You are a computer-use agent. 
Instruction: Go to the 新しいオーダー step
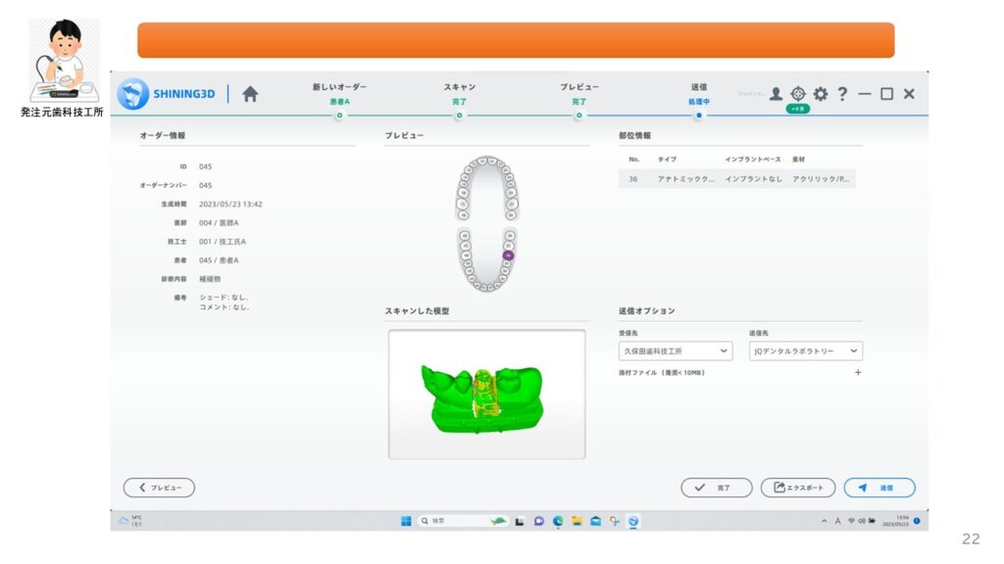point(339,95)
